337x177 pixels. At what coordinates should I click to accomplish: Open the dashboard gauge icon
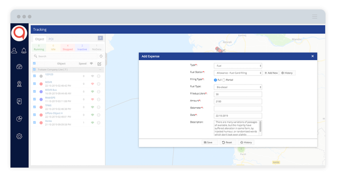pos(19,67)
